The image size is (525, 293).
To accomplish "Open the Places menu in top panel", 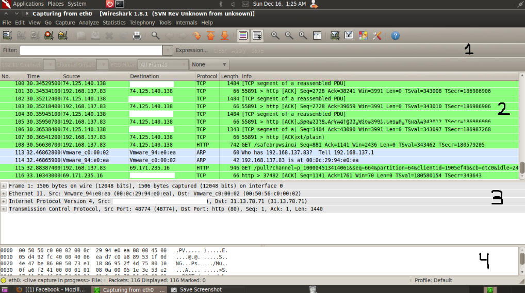I will pos(56,4).
